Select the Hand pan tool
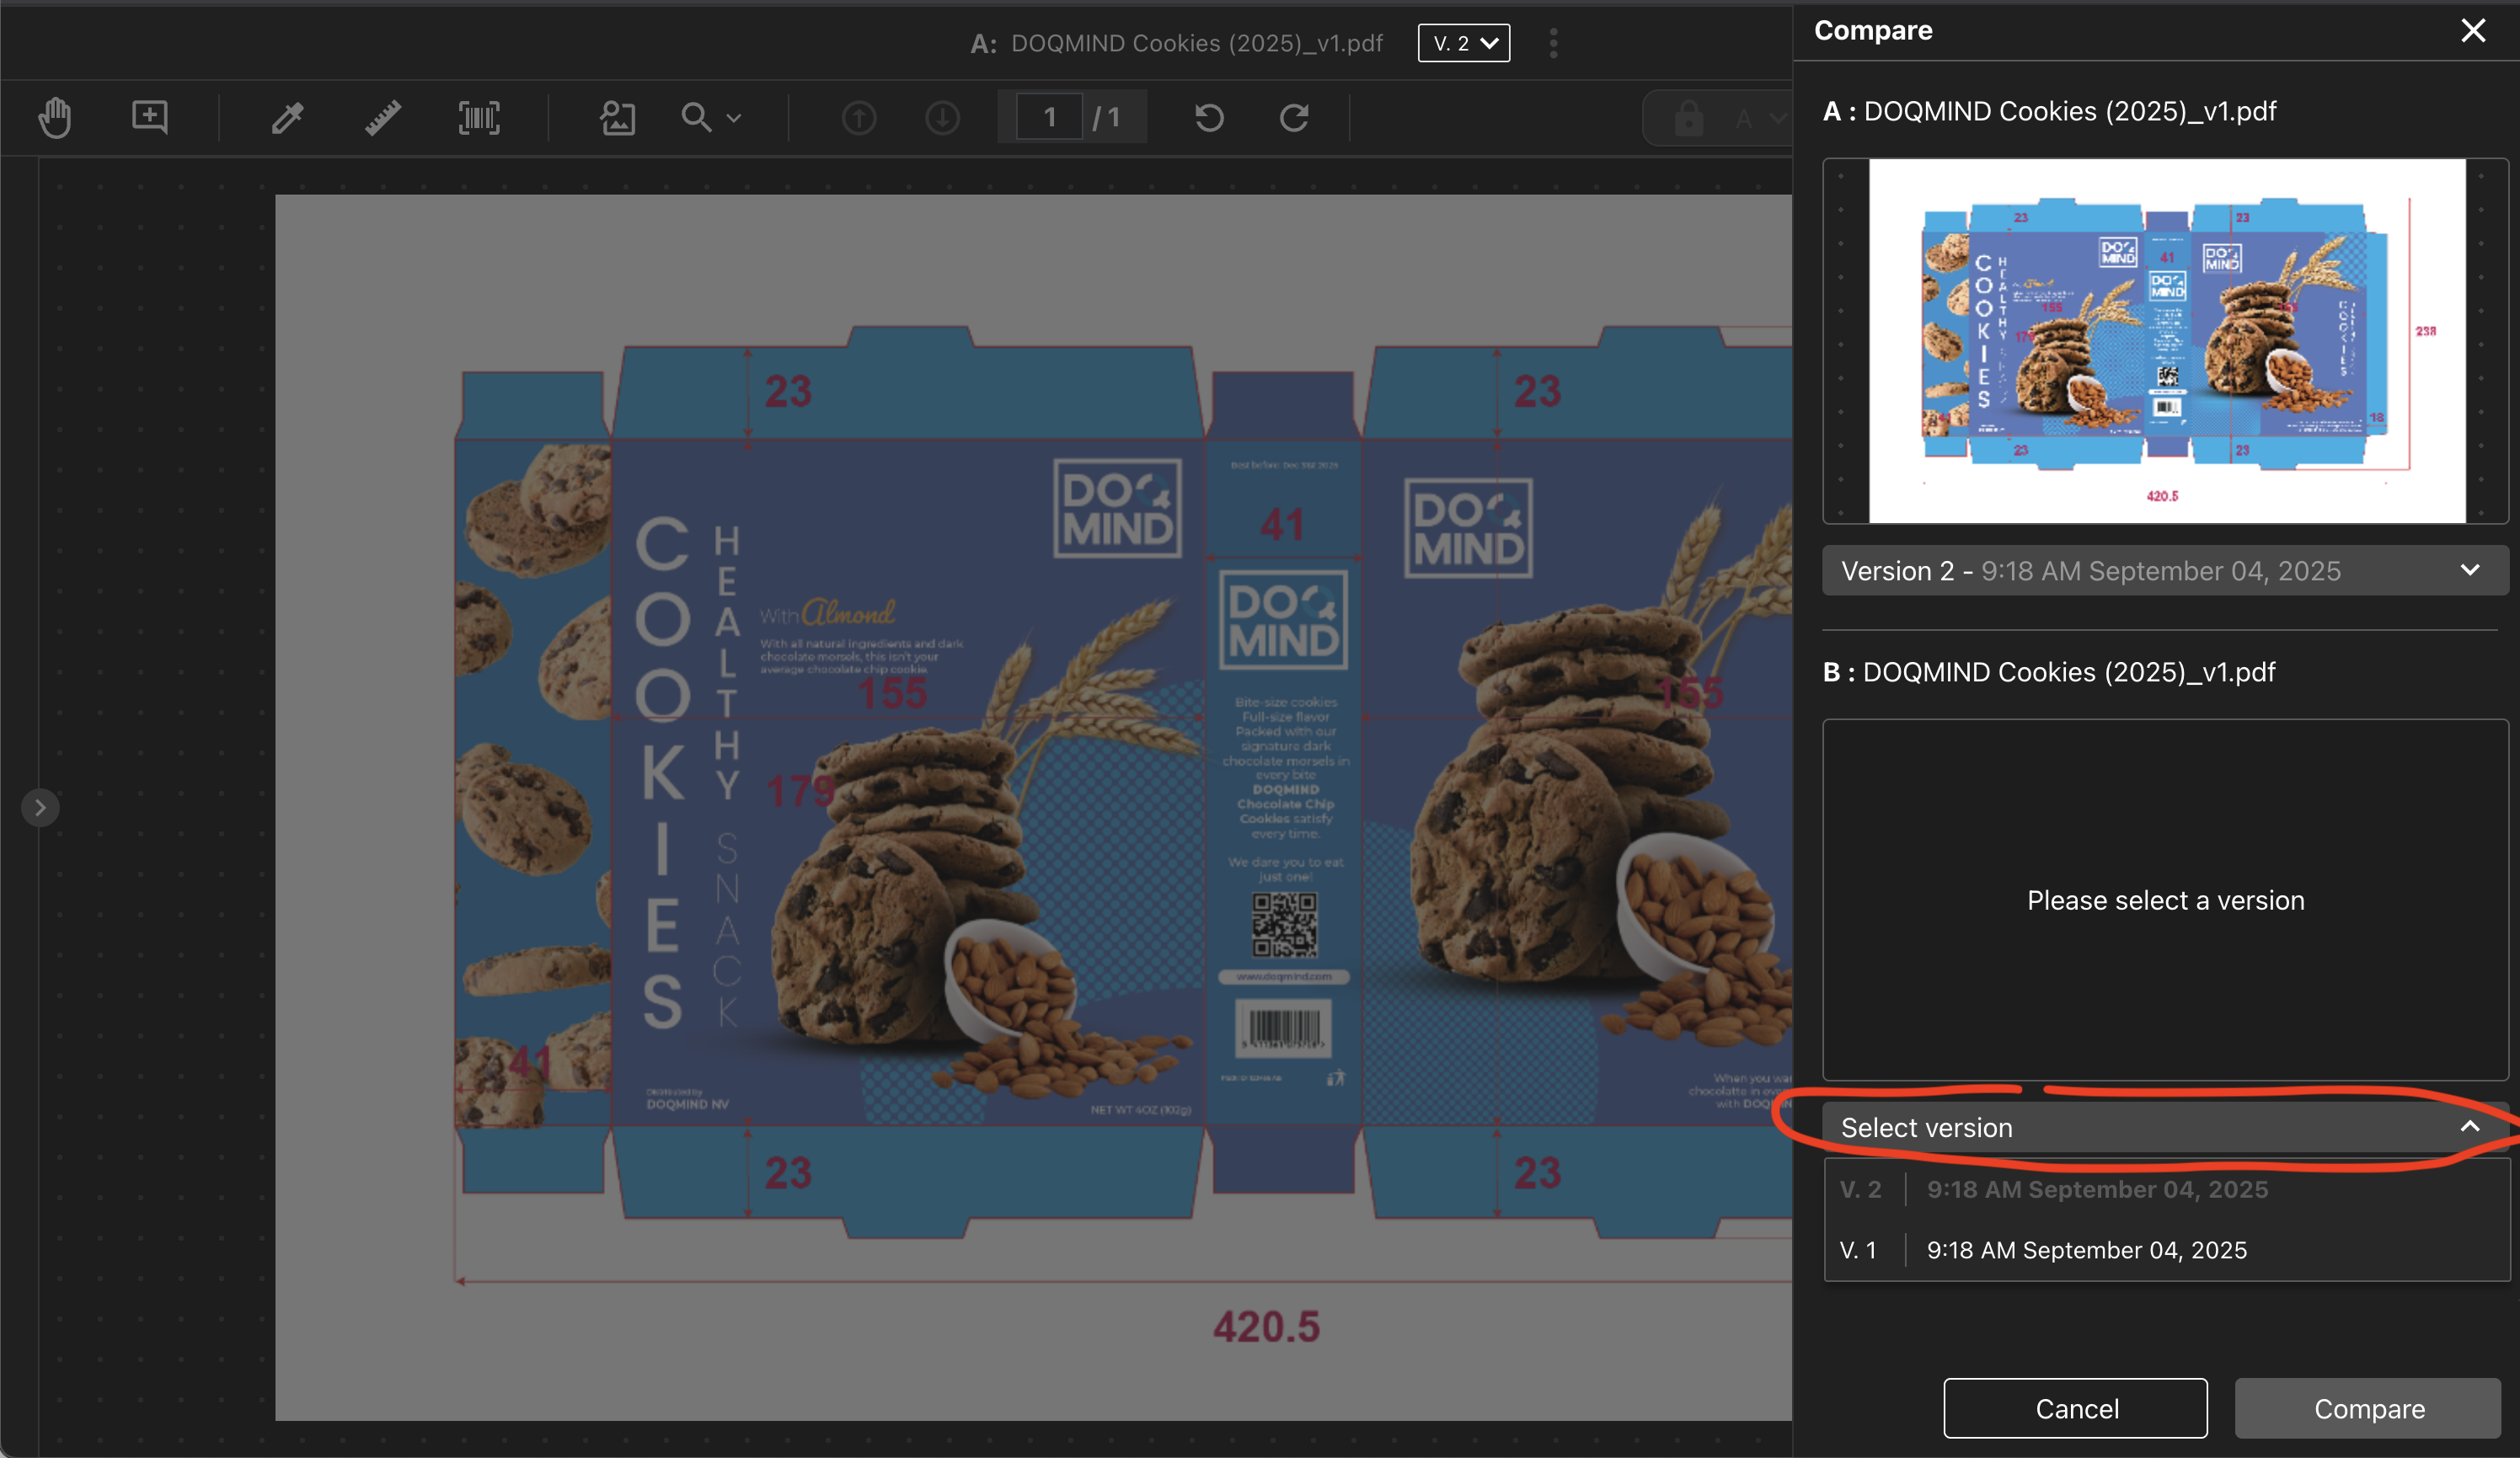Screen dimensions: 2520x1458 [x=55, y=117]
